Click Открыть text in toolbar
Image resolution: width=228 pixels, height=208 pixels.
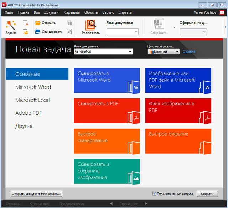(49, 23)
